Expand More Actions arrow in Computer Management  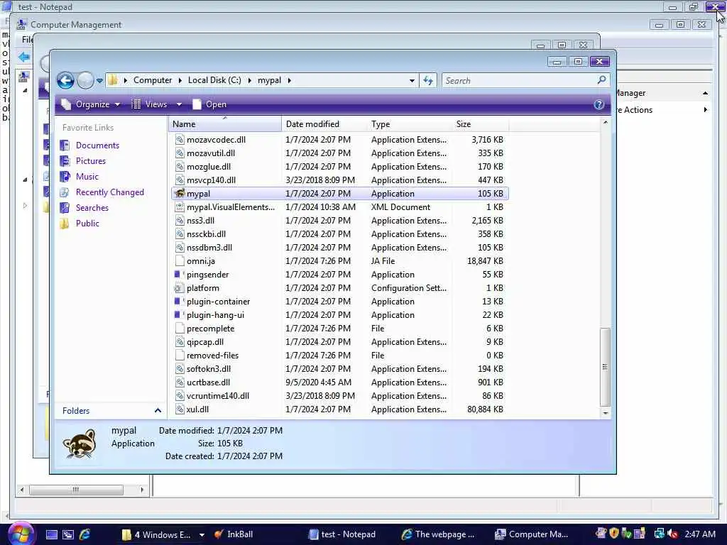705,110
